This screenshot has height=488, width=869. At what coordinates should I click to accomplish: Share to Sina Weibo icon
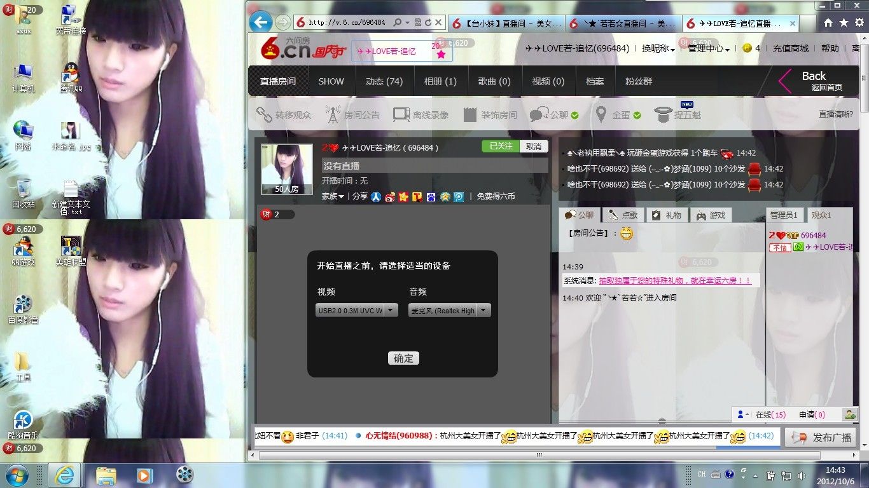pyautogui.click(x=390, y=196)
